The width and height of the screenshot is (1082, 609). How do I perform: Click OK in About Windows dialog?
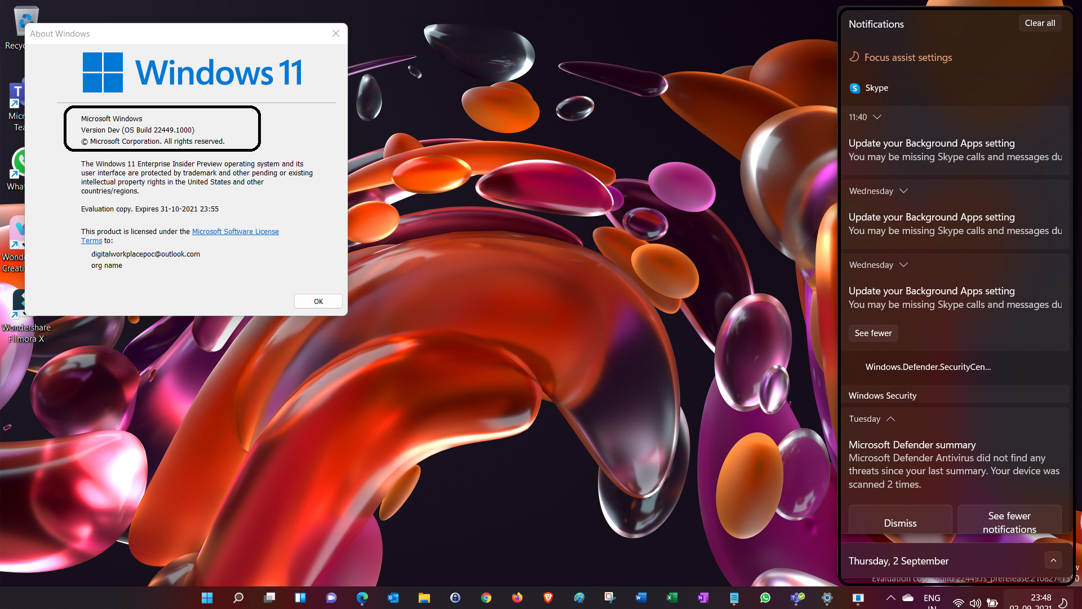[318, 301]
